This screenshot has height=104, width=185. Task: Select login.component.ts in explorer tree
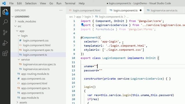[x=35, y=55]
